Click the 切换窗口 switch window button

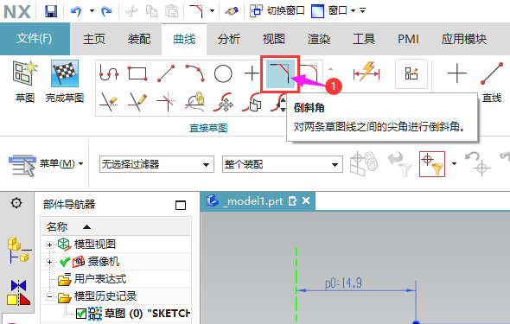pyautogui.click(x=277, y=10)
